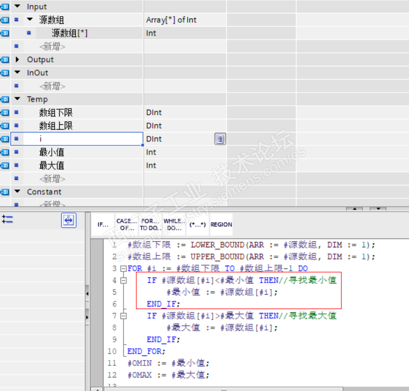Click <新增> under Temp to add variable
The height and width of the screenshot is (391, 409).
click(52, 179)
